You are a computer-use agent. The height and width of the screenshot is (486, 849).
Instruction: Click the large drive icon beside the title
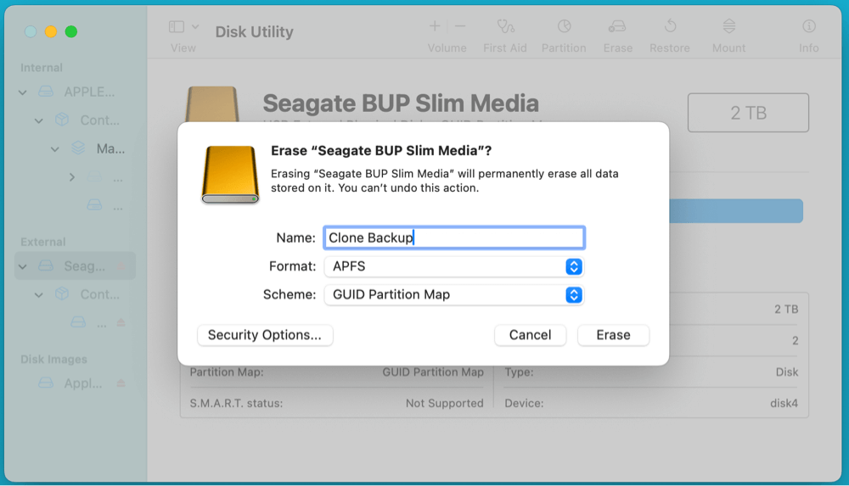click(212, 104)
